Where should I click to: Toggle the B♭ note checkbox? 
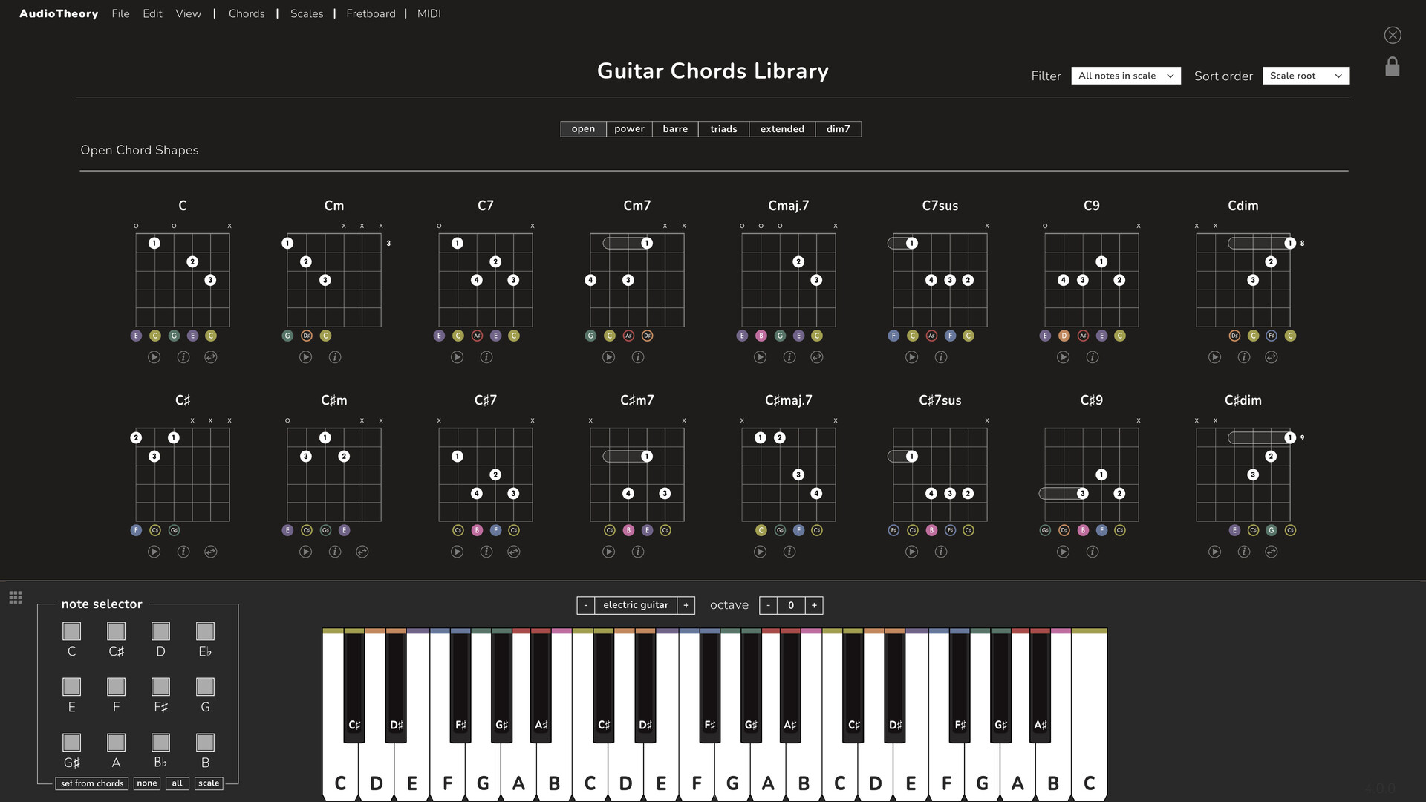pos(160,742)
